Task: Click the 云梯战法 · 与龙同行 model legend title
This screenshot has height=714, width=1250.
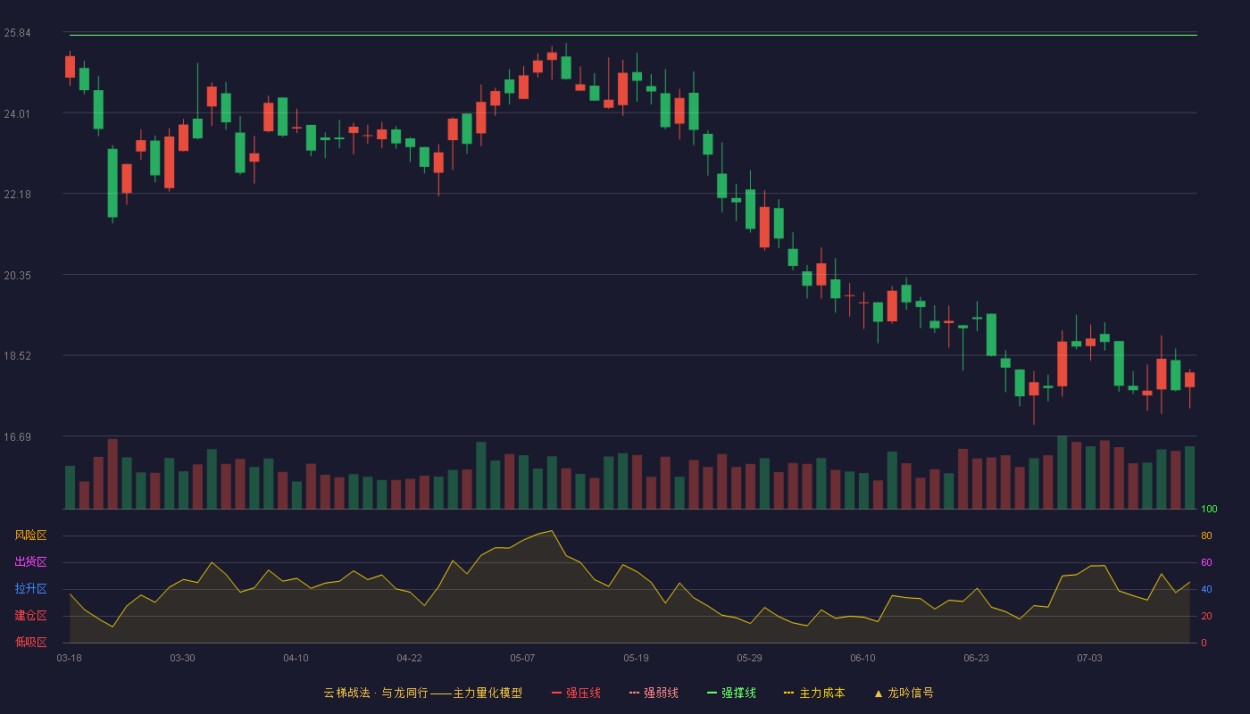Action: tap(422, 693)
